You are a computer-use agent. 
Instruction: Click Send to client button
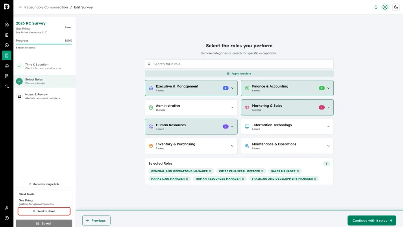click(x=44, y=211)
